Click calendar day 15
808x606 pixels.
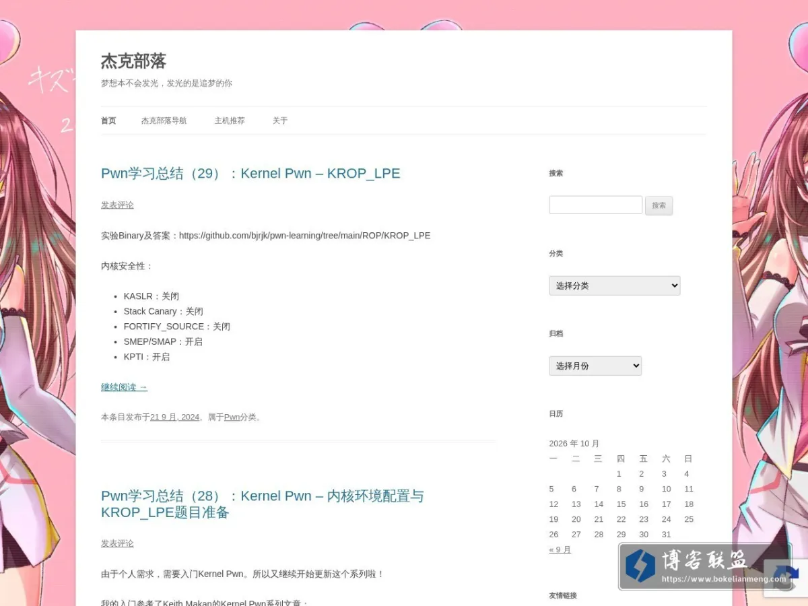click(x=621, y=504)
